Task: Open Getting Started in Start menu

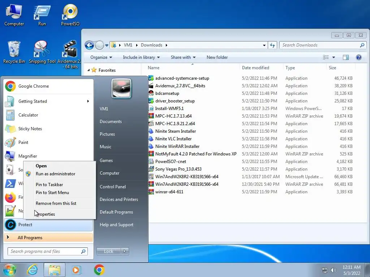Action: [48, 101]
